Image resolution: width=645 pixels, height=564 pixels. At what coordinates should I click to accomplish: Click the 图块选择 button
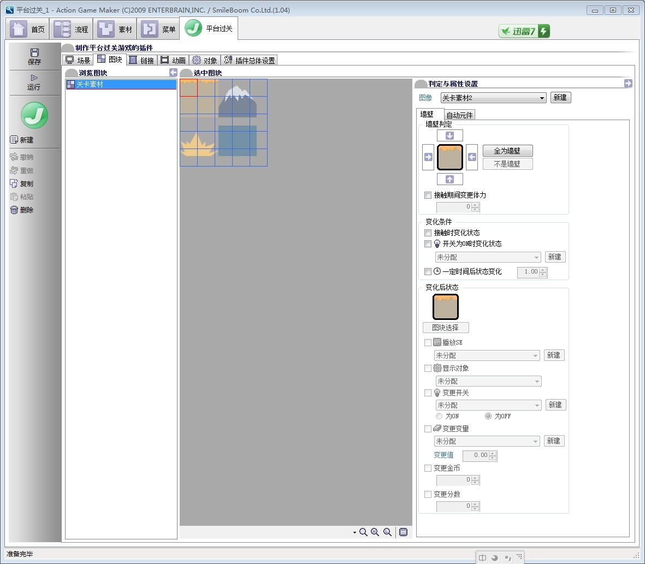(x=446, y=328)
